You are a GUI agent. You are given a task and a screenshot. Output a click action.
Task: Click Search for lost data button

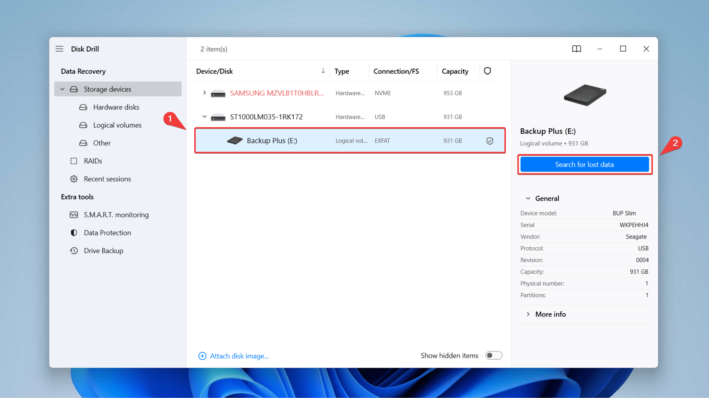tap(584, 164)
